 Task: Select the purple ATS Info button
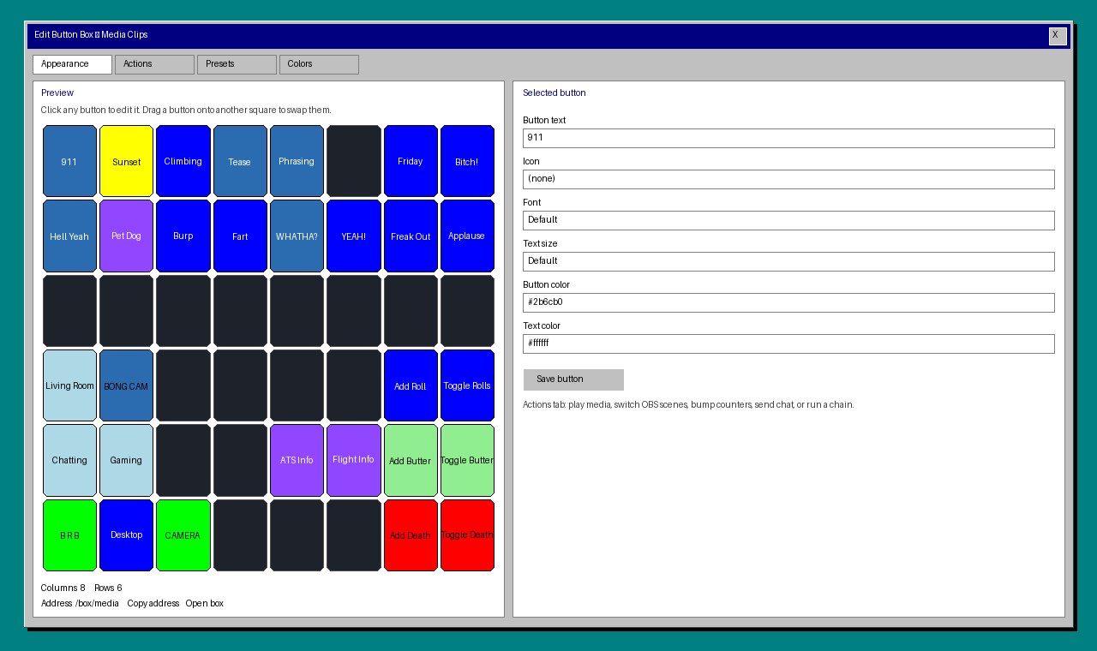click(x=297, y=460)
